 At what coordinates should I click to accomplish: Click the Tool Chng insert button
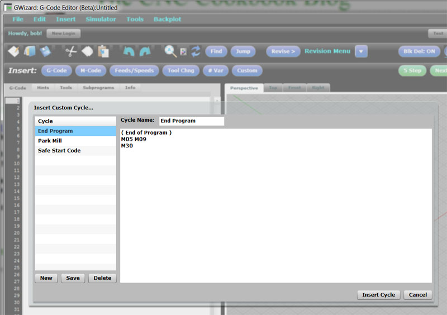[180, 70]
